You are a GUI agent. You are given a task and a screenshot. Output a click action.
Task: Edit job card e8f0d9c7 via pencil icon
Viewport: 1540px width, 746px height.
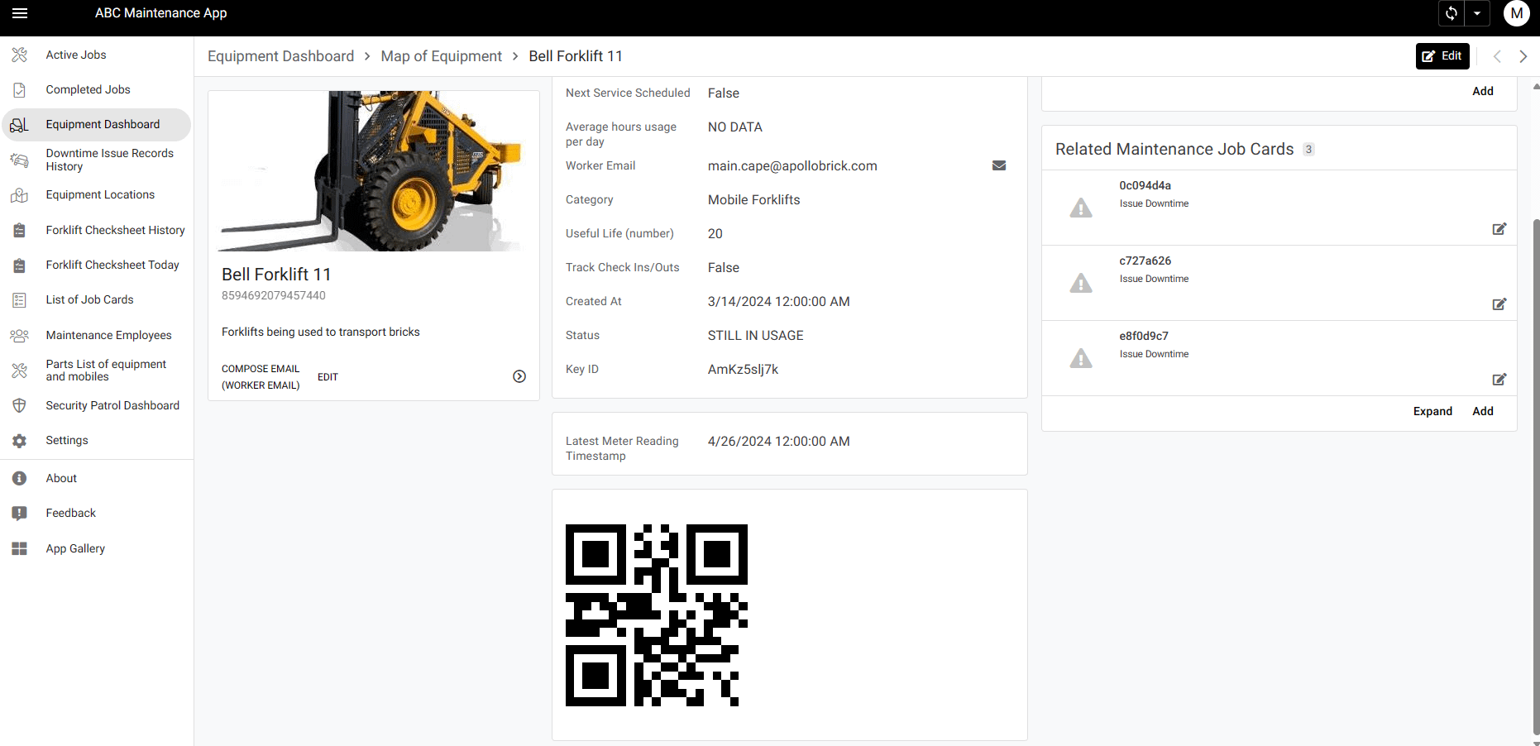tap(1499, 380)
